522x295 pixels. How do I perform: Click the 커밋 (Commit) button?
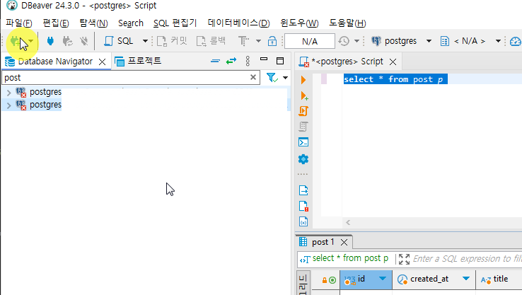(172, 41)
